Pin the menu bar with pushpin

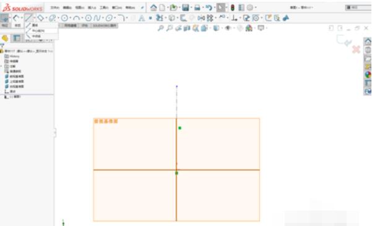tap(142, 7)
